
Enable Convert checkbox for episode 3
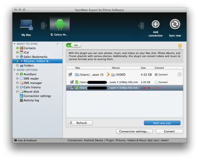(156, 82)
